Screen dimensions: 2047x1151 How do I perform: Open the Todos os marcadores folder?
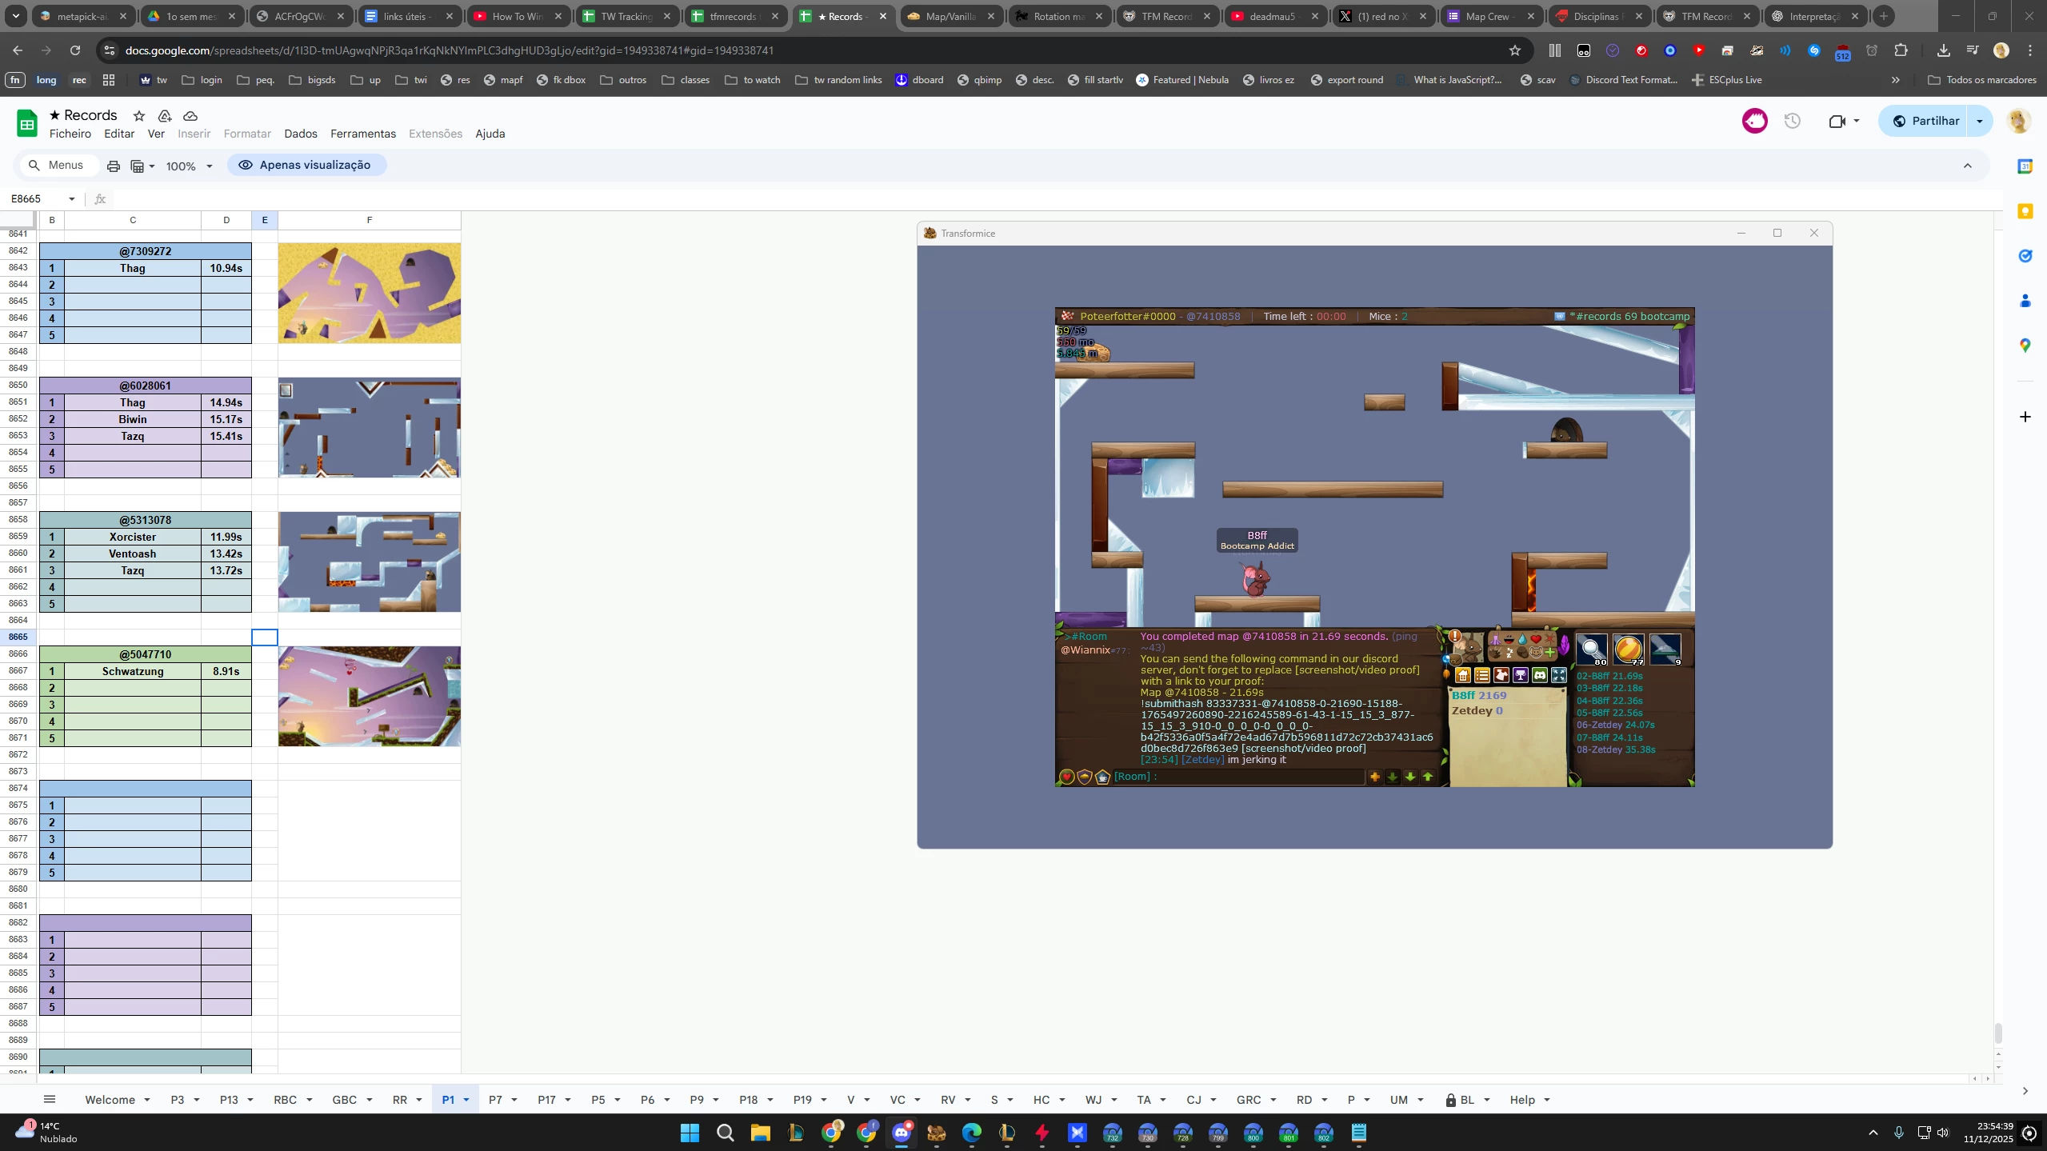[1982, 80]
